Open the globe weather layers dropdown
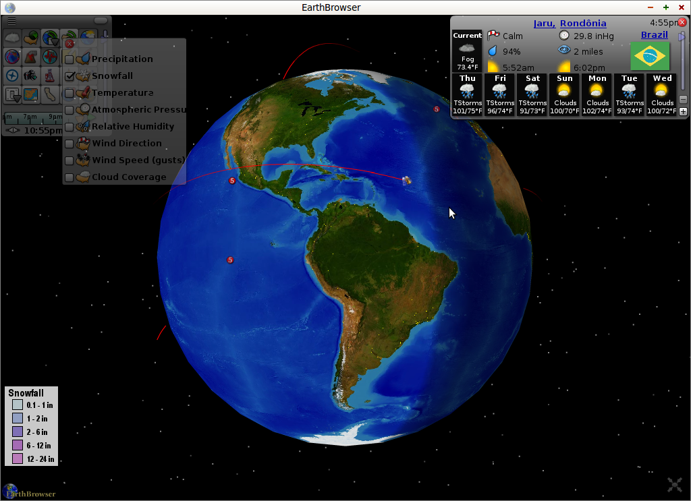Screen dimensions: 691x501 click(50, 38)
